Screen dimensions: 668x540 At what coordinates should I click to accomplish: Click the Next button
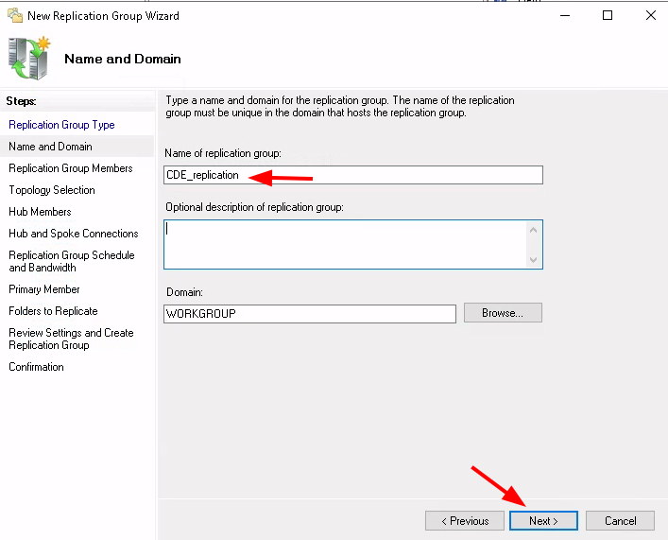543,521
